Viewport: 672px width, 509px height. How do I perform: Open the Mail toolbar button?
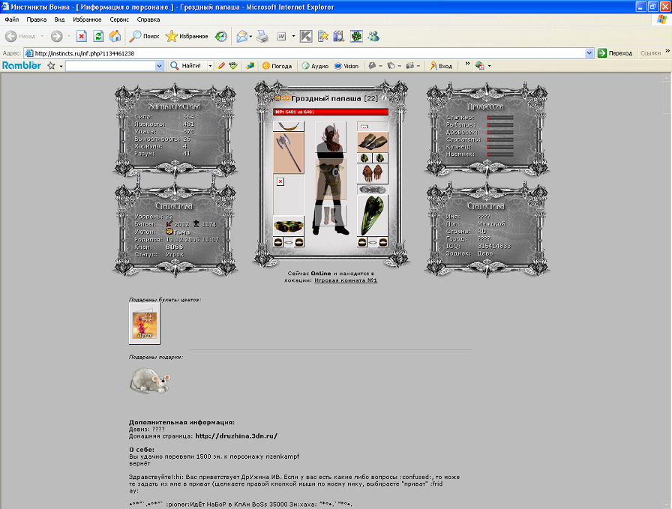[241, 37]
